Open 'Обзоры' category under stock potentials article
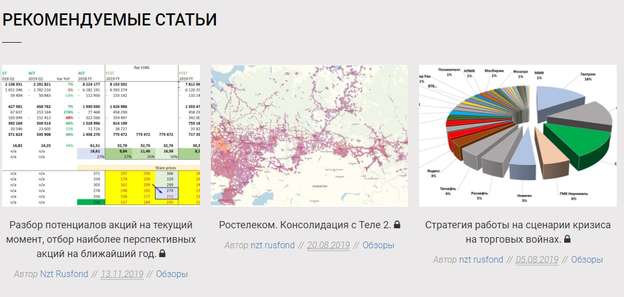 point(172,274)
